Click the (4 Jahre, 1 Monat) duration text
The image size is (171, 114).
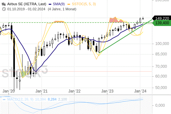[x=62, y=9]
